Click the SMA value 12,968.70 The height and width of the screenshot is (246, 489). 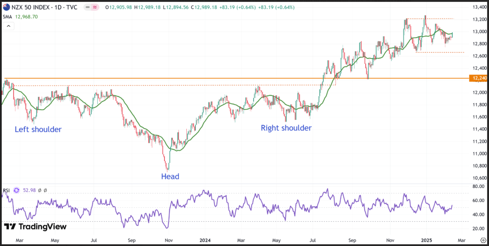point(26,16)
